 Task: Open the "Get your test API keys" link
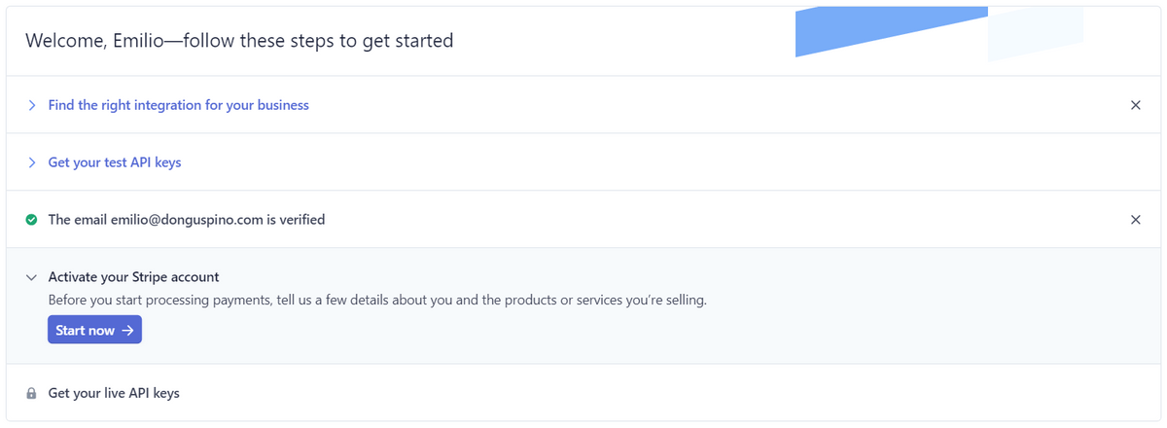tap(115, 162)
